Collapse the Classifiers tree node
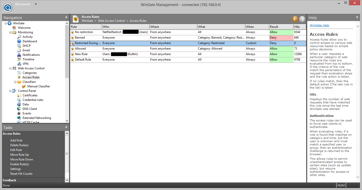Image resolution: width=362 pixels, height=190 pixels. pos(15,82)
